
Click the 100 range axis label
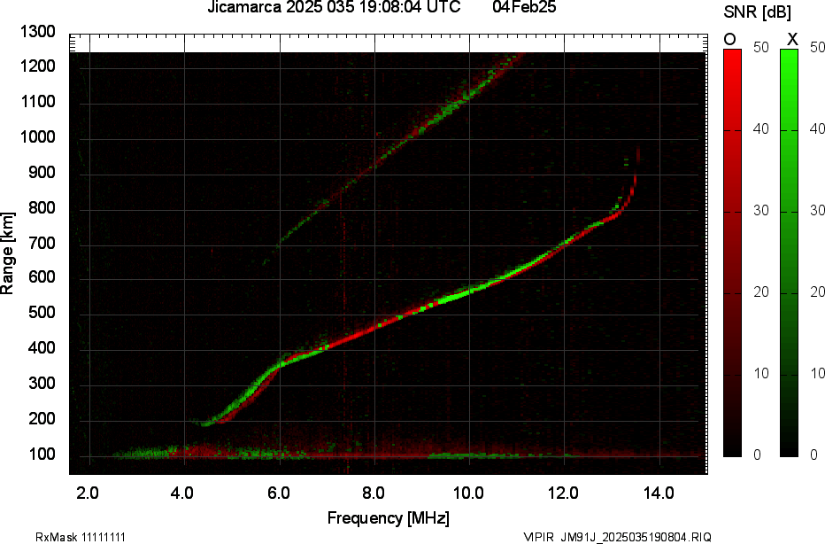click(x=42, y=454)
